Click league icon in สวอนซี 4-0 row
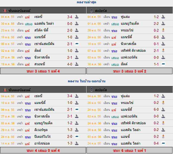Image resolution: width=173 pixels, height=154 pixels. tap(77, 64)
